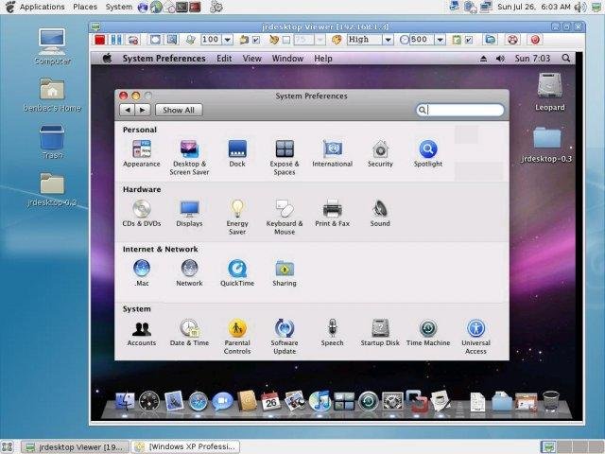The image size is (605, 454).
Task: Click the blue pause icon in jrdesktop toolbar
Action: (115, 40)
